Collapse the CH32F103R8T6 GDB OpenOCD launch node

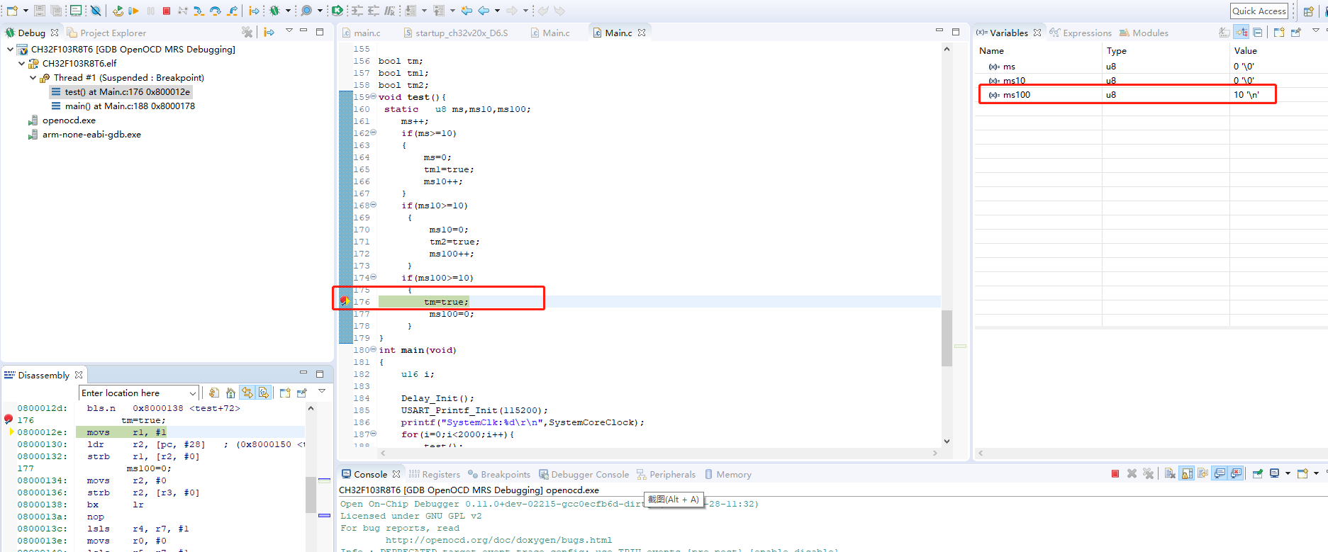pos(10,49)
